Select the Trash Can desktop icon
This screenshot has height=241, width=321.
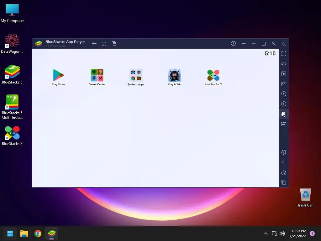[x=305, y=197]
